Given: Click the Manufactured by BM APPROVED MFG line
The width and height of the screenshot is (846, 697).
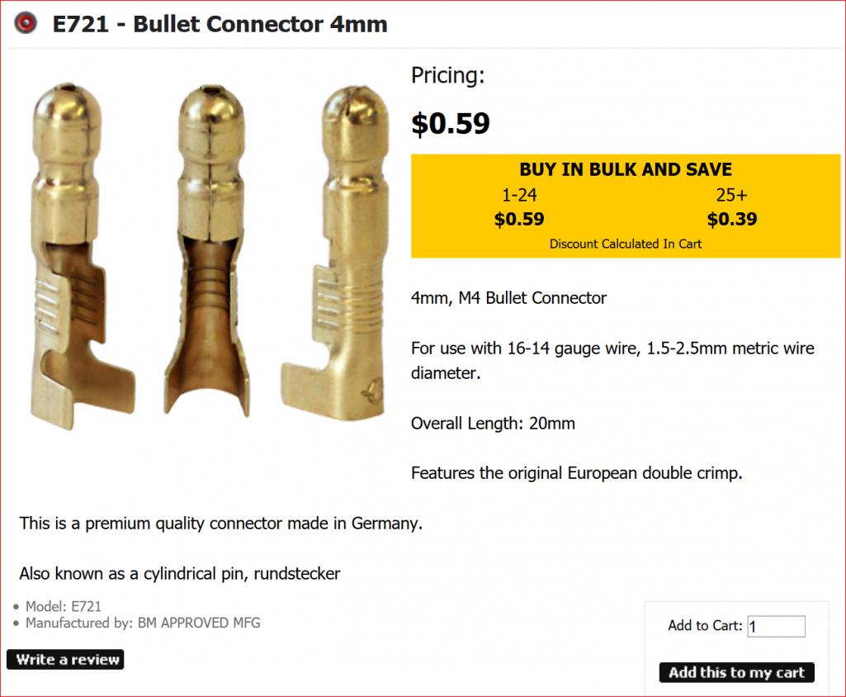Looking at the screenshot, I should [x=143, y=623].
